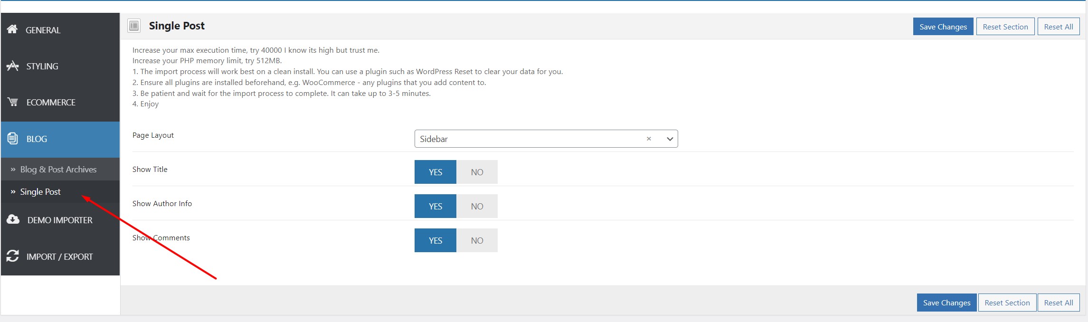Open the Page Layout dropdown arrow
This screenshot has width=1088, height=322.
coord(670,139)
